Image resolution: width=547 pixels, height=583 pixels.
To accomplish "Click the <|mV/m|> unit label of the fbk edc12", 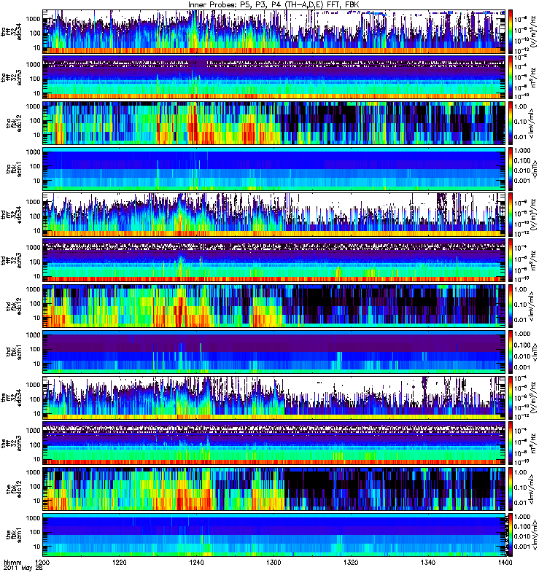I will (x=532, y=489).
